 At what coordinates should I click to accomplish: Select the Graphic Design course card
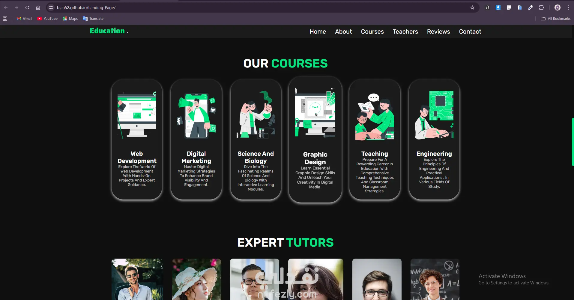click(x=315, y=139)
